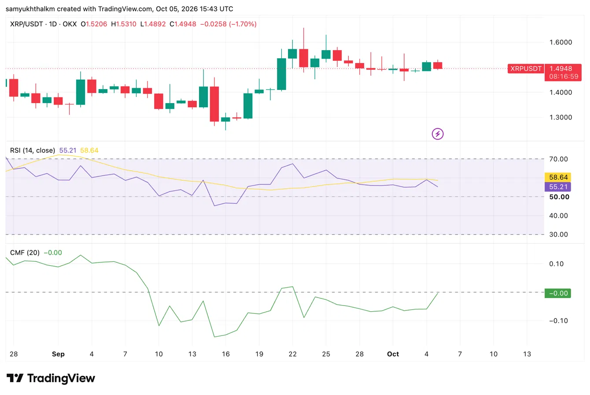Click the Sep date axis label
Viewport: 590px width, 395px height.
58,354
